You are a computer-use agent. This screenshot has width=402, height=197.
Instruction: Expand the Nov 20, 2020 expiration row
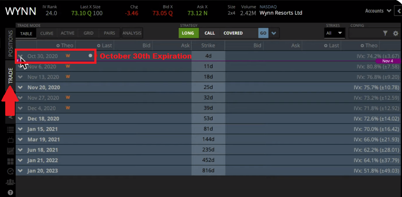click(20, 88)
